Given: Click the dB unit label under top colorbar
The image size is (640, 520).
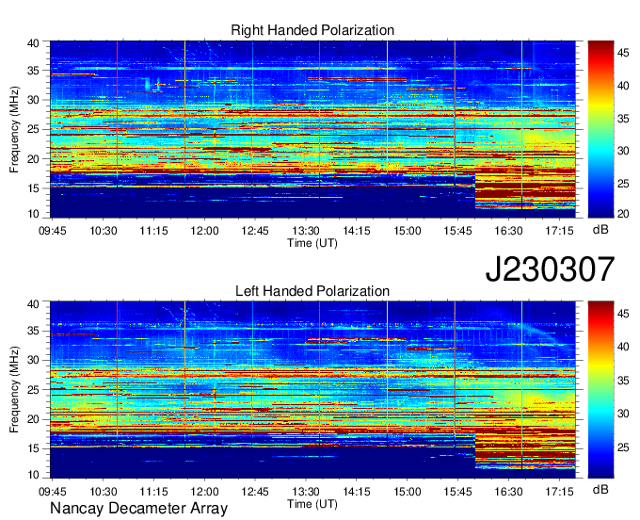Looking at the screenshot, I should pyautogui.click(x=600, y=230).
